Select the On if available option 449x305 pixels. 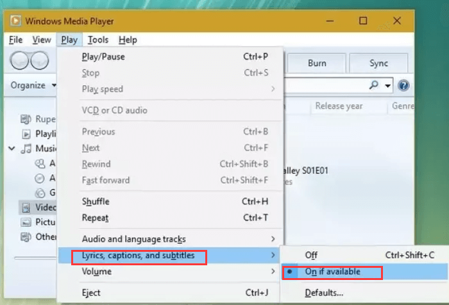click(364, 272)
